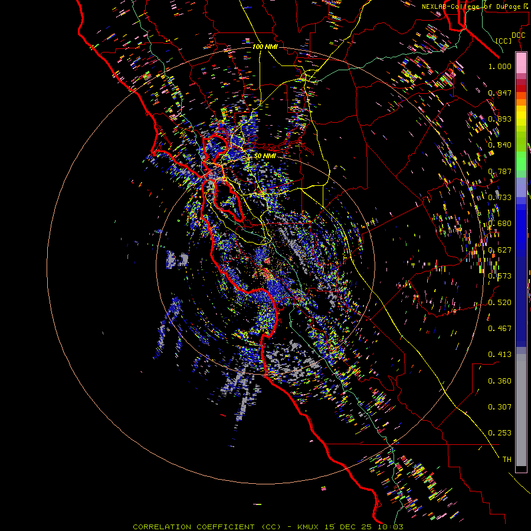
Task: Select the 0.733 scale value label
Action: point(500,198)
